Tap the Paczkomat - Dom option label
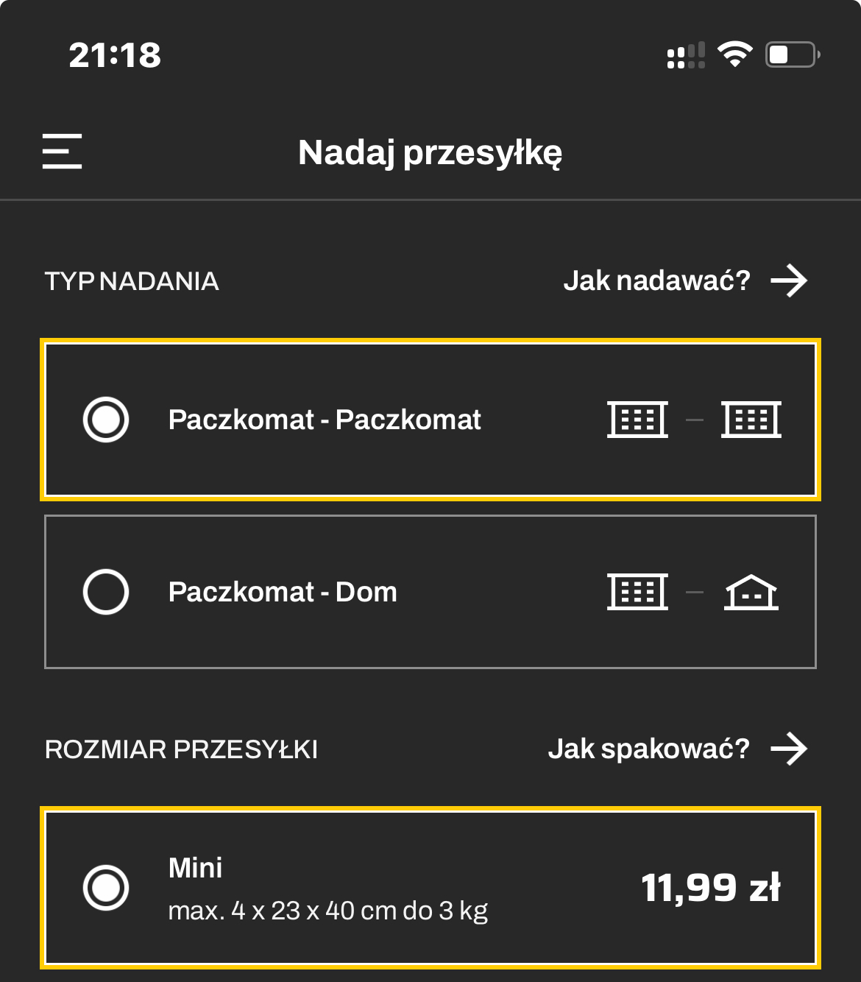Image resolution: width=861 pixels, height=982 pixels. click(x=283, y=592)
